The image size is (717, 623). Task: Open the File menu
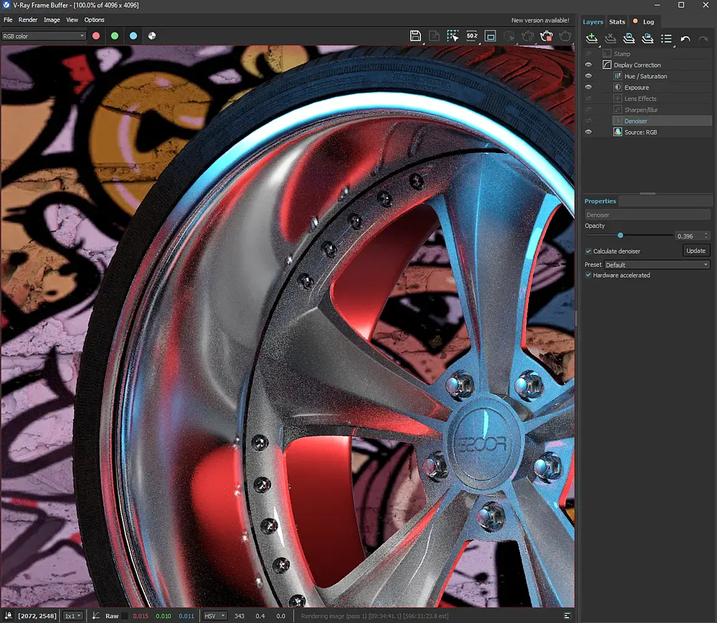click(x=8, y=19)
